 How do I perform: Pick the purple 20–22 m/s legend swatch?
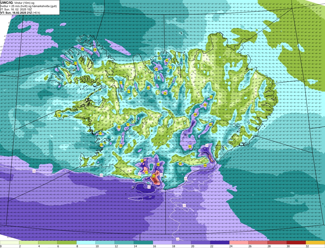pyautogui.click(x=201, y=242)
